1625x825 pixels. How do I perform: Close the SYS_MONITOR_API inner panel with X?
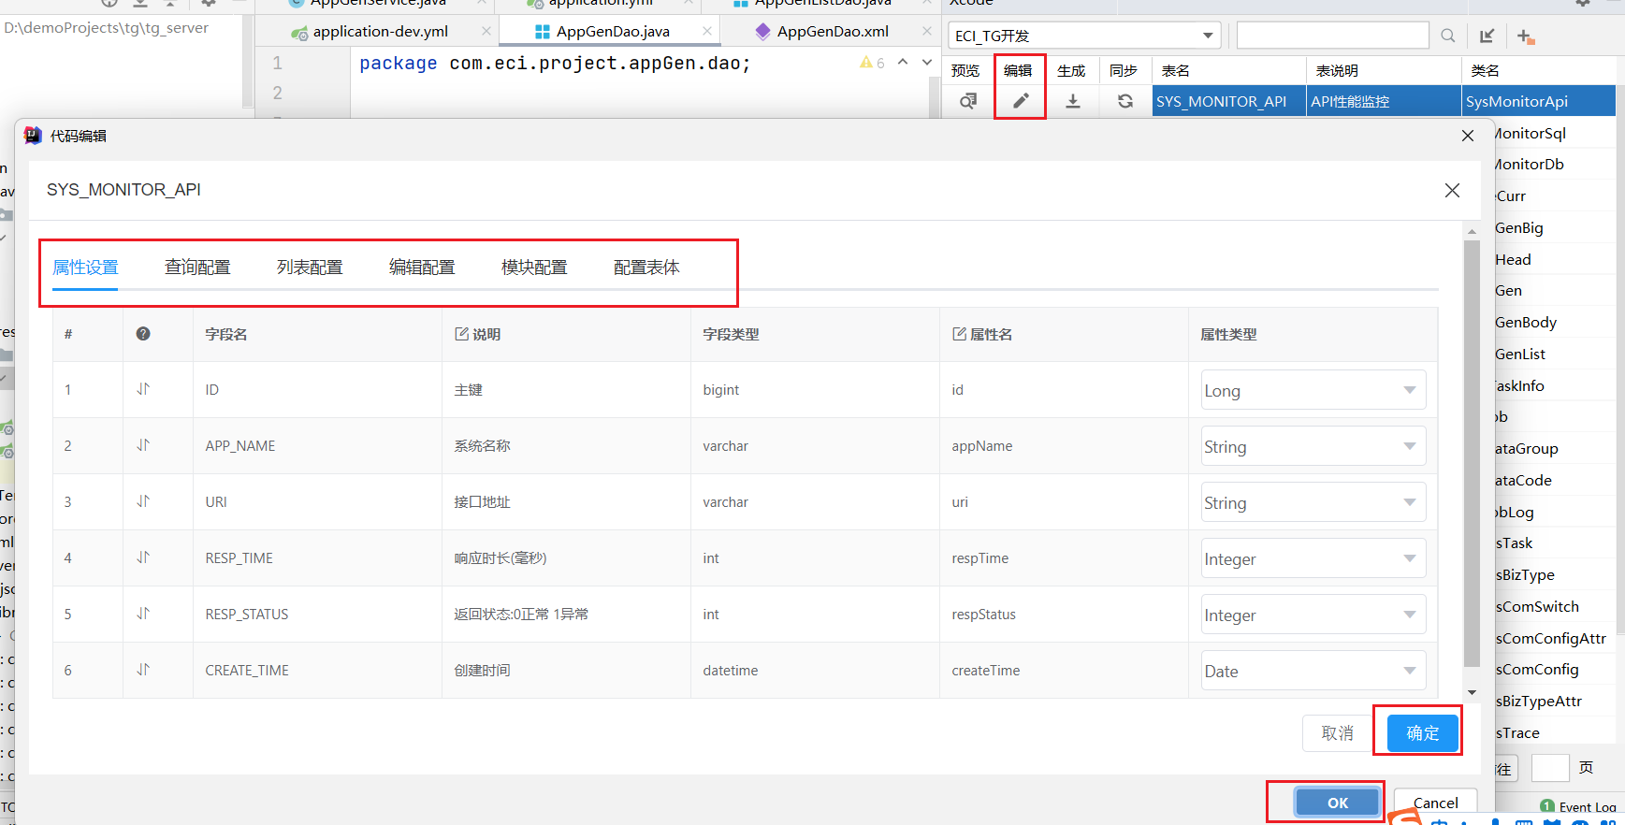[x=1452, y=190]
